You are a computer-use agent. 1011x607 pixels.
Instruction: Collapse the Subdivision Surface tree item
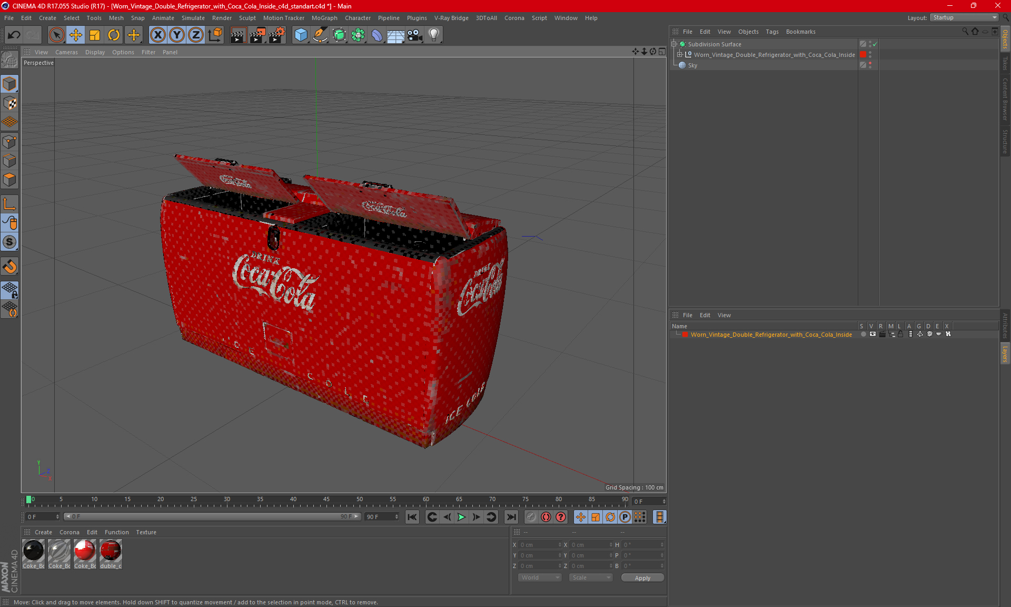673,44
